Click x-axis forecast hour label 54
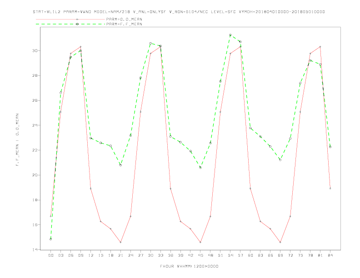 [x=230, y=255]
